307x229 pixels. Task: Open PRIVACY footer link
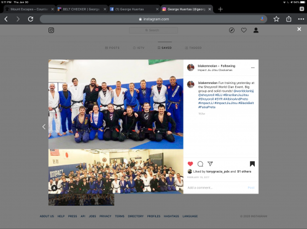point(105,216)
